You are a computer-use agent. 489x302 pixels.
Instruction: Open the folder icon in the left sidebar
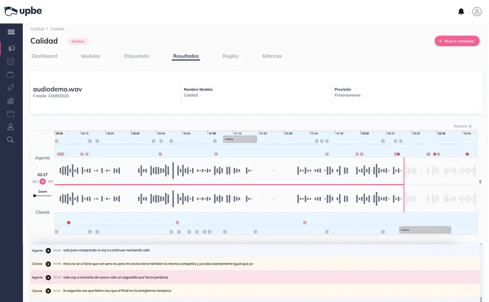pyautogui.click(x=11, y=113)
